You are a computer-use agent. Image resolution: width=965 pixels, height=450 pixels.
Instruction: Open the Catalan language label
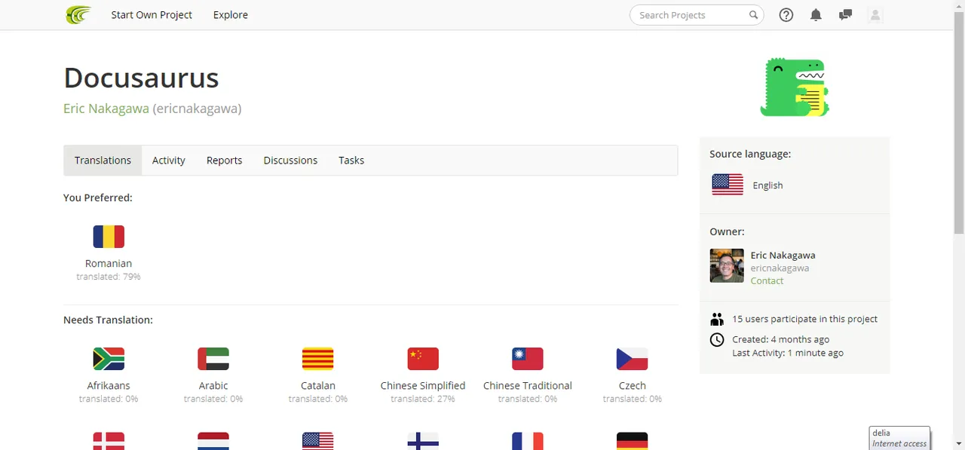(x=318, y=385)
